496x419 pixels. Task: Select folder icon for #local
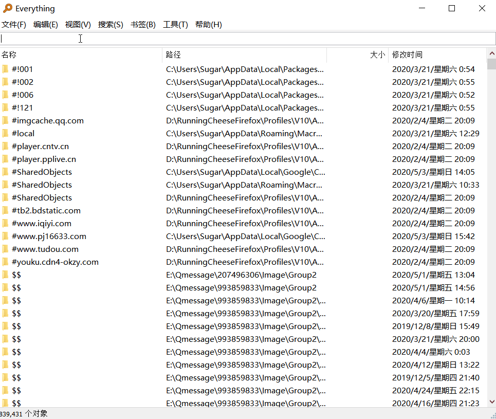pos(5,133)
